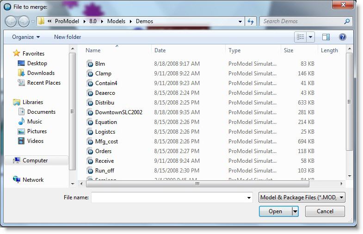Image resolution: width=363 pixels, height=234 pixels.
Task: Navigate to ProModel in the breadcrumb
Action: pos(67,21)
